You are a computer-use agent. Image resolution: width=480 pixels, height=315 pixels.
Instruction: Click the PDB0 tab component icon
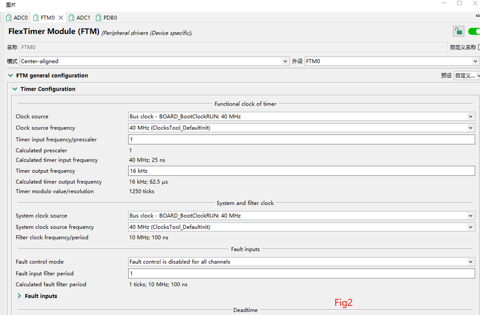click(x=99, y=18)
